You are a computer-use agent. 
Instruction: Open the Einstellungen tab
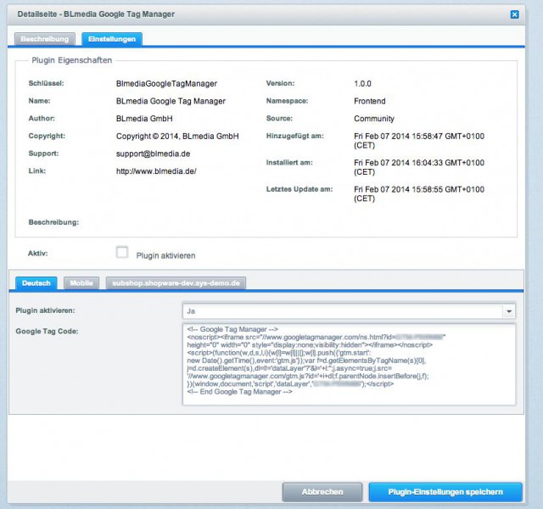112,39
